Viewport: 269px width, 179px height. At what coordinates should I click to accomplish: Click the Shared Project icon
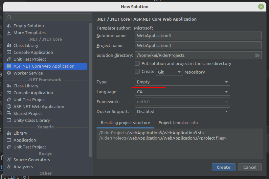pyautogui.click(x=9, y=113)
